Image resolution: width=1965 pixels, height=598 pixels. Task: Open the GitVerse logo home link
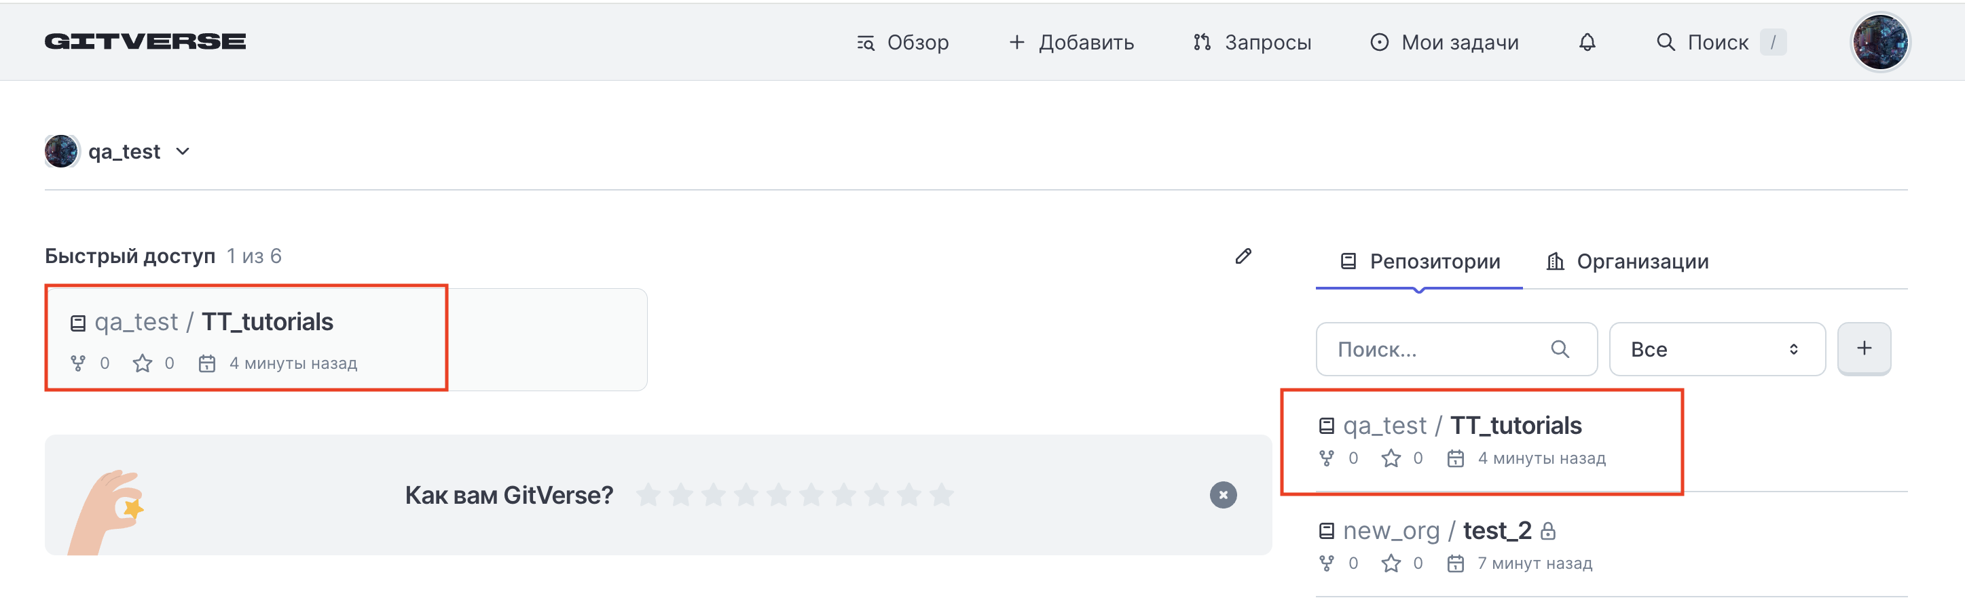point(145,41)
